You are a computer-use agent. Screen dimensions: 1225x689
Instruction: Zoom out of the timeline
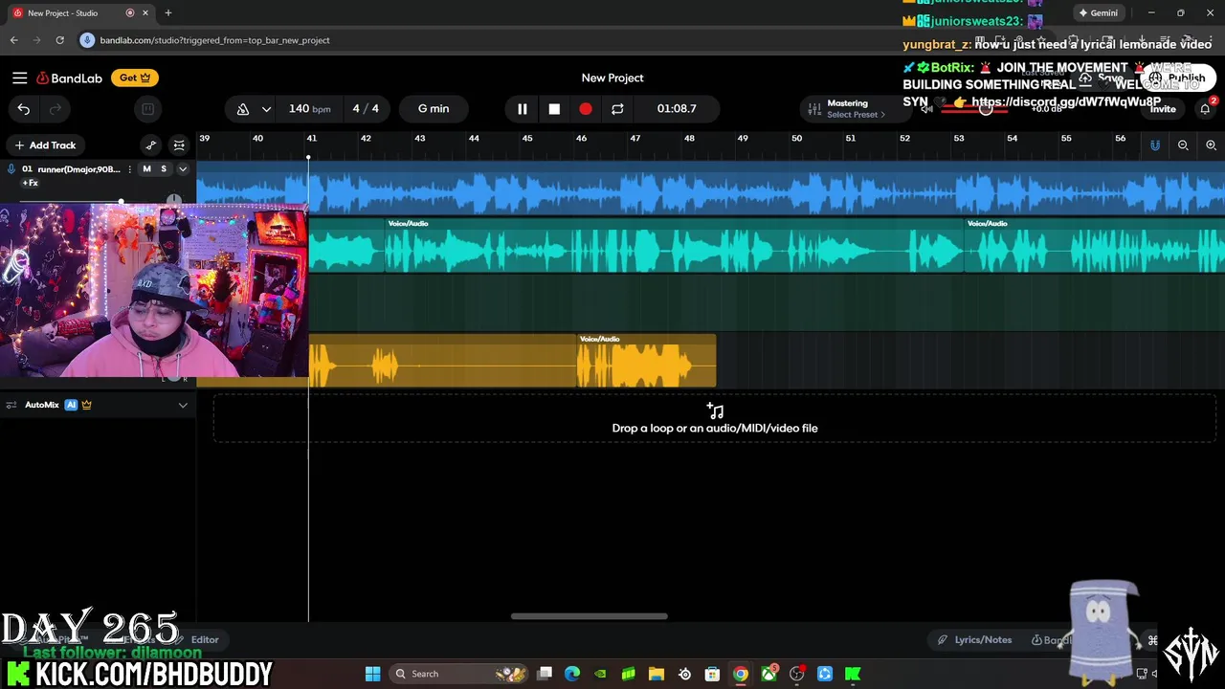pos(1183,145)
